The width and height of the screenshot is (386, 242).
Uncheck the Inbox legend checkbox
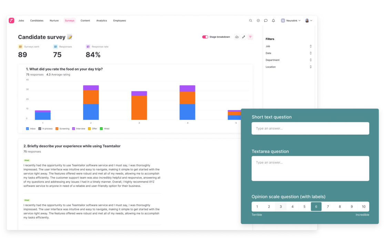(27, 129)
